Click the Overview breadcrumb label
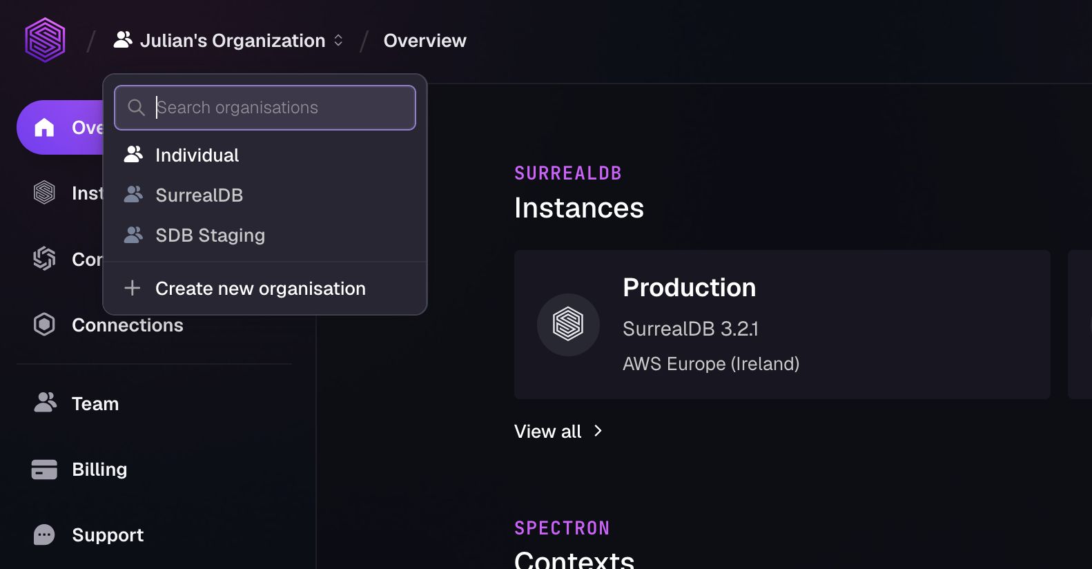This screenshot has width=1092, height=569. tap(425, 41)
